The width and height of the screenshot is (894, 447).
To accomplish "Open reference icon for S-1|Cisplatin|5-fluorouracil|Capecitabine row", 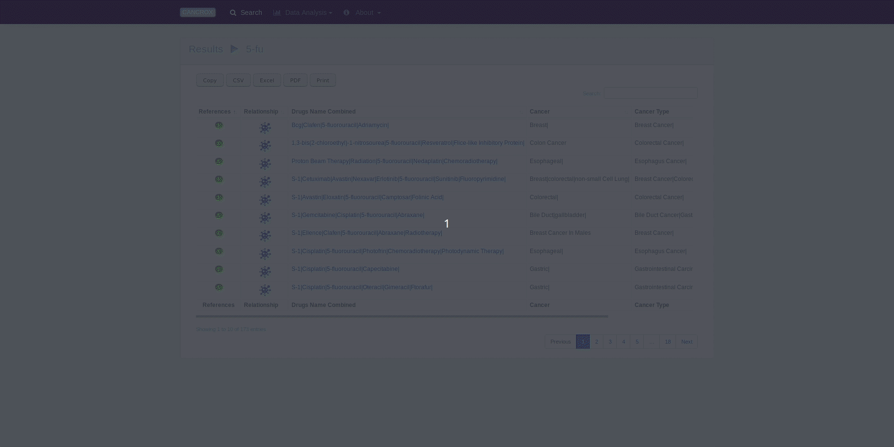I will click(x=219, y=269).
